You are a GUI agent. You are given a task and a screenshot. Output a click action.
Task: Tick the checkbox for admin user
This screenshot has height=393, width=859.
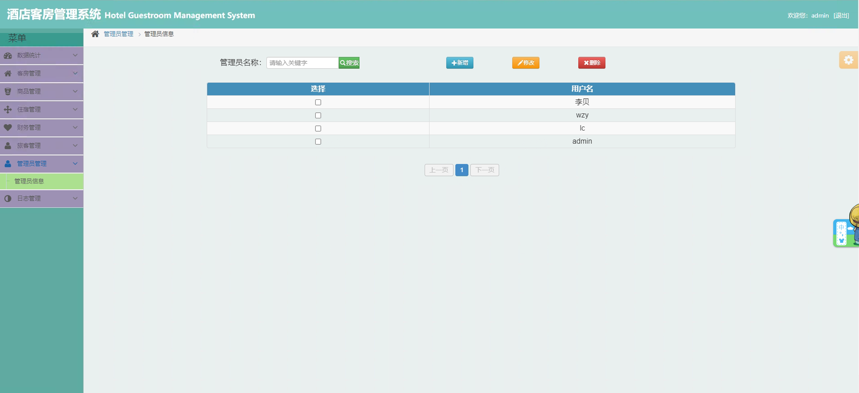pyautogui.click(x=318, y=142)
